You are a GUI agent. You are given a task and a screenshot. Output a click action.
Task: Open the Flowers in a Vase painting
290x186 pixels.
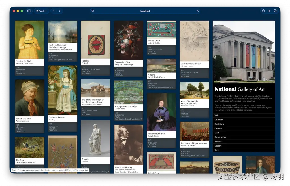(128, 40)
